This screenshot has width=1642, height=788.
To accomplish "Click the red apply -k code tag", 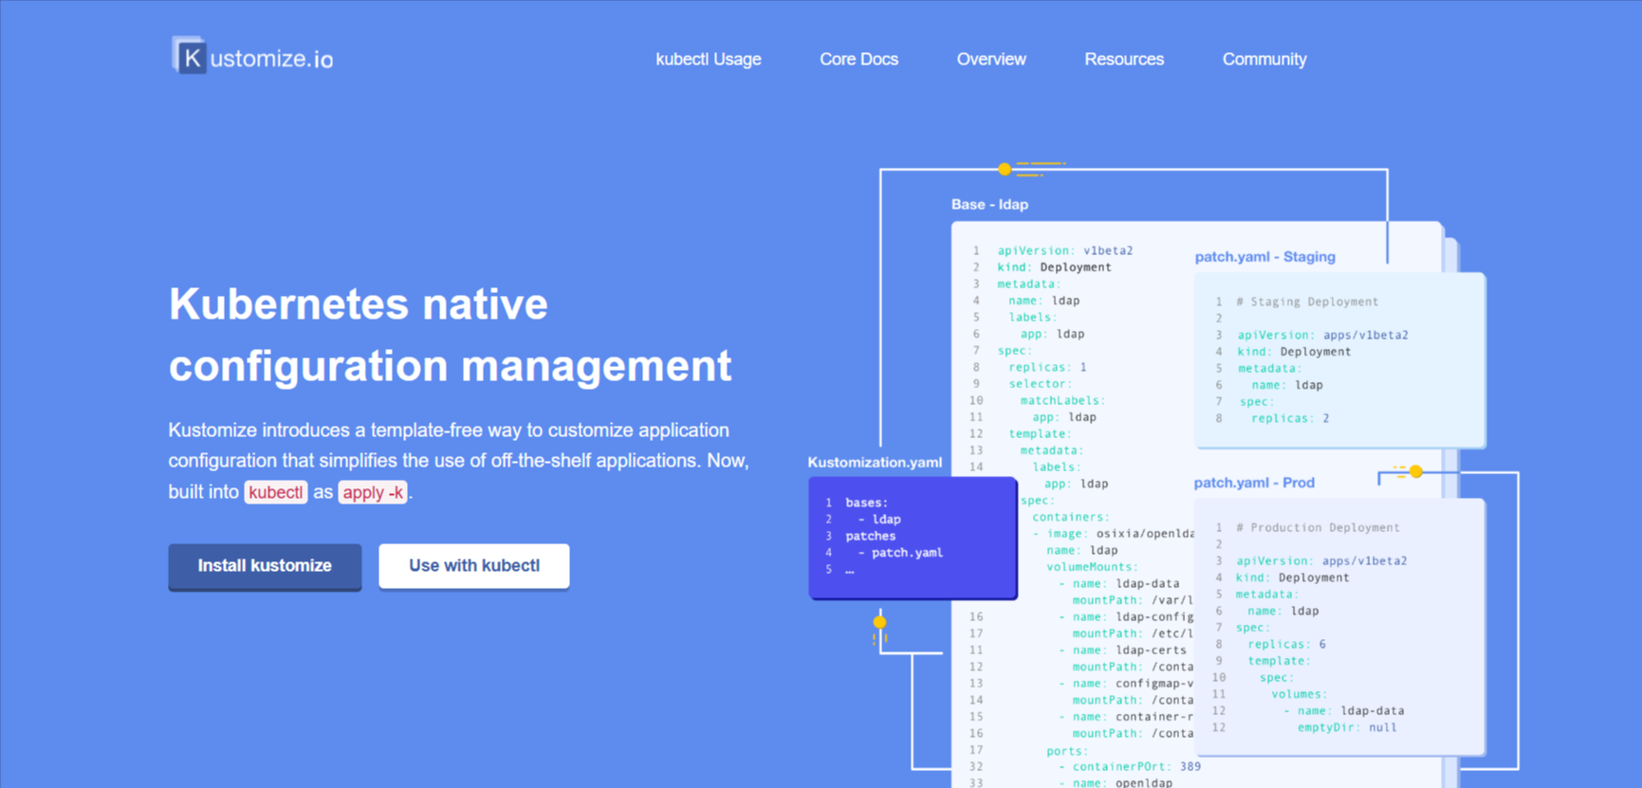I will pos(373,492).
